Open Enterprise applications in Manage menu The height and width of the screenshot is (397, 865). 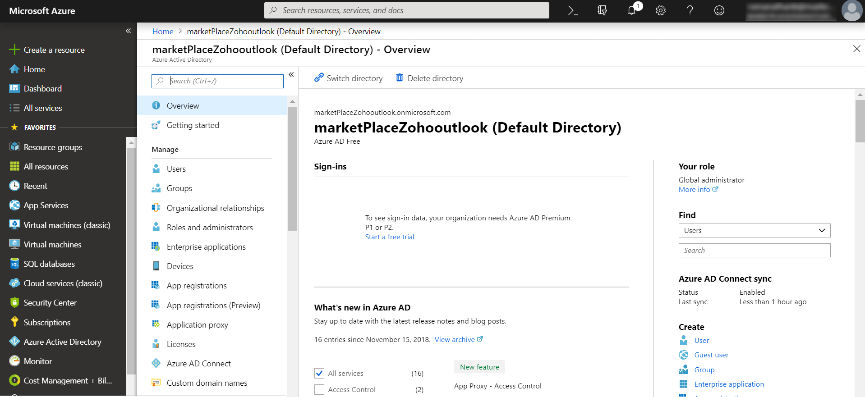click(206, 246)
